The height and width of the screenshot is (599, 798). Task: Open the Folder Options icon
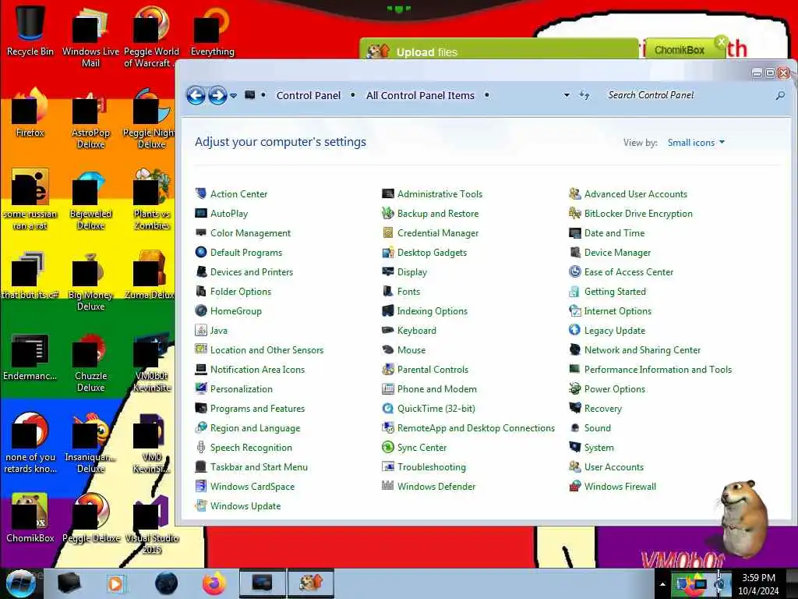(201, 292)
